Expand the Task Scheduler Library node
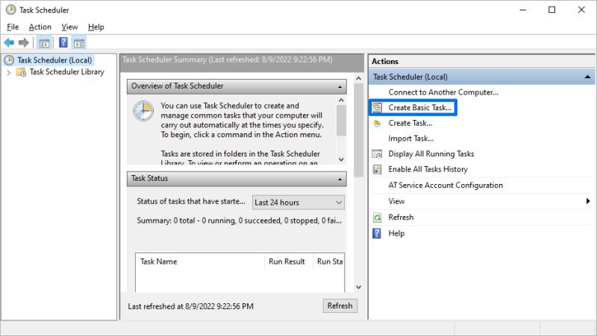Image resolution: width=597 pixels, height=336 pixels. click(x=8, y=72)
